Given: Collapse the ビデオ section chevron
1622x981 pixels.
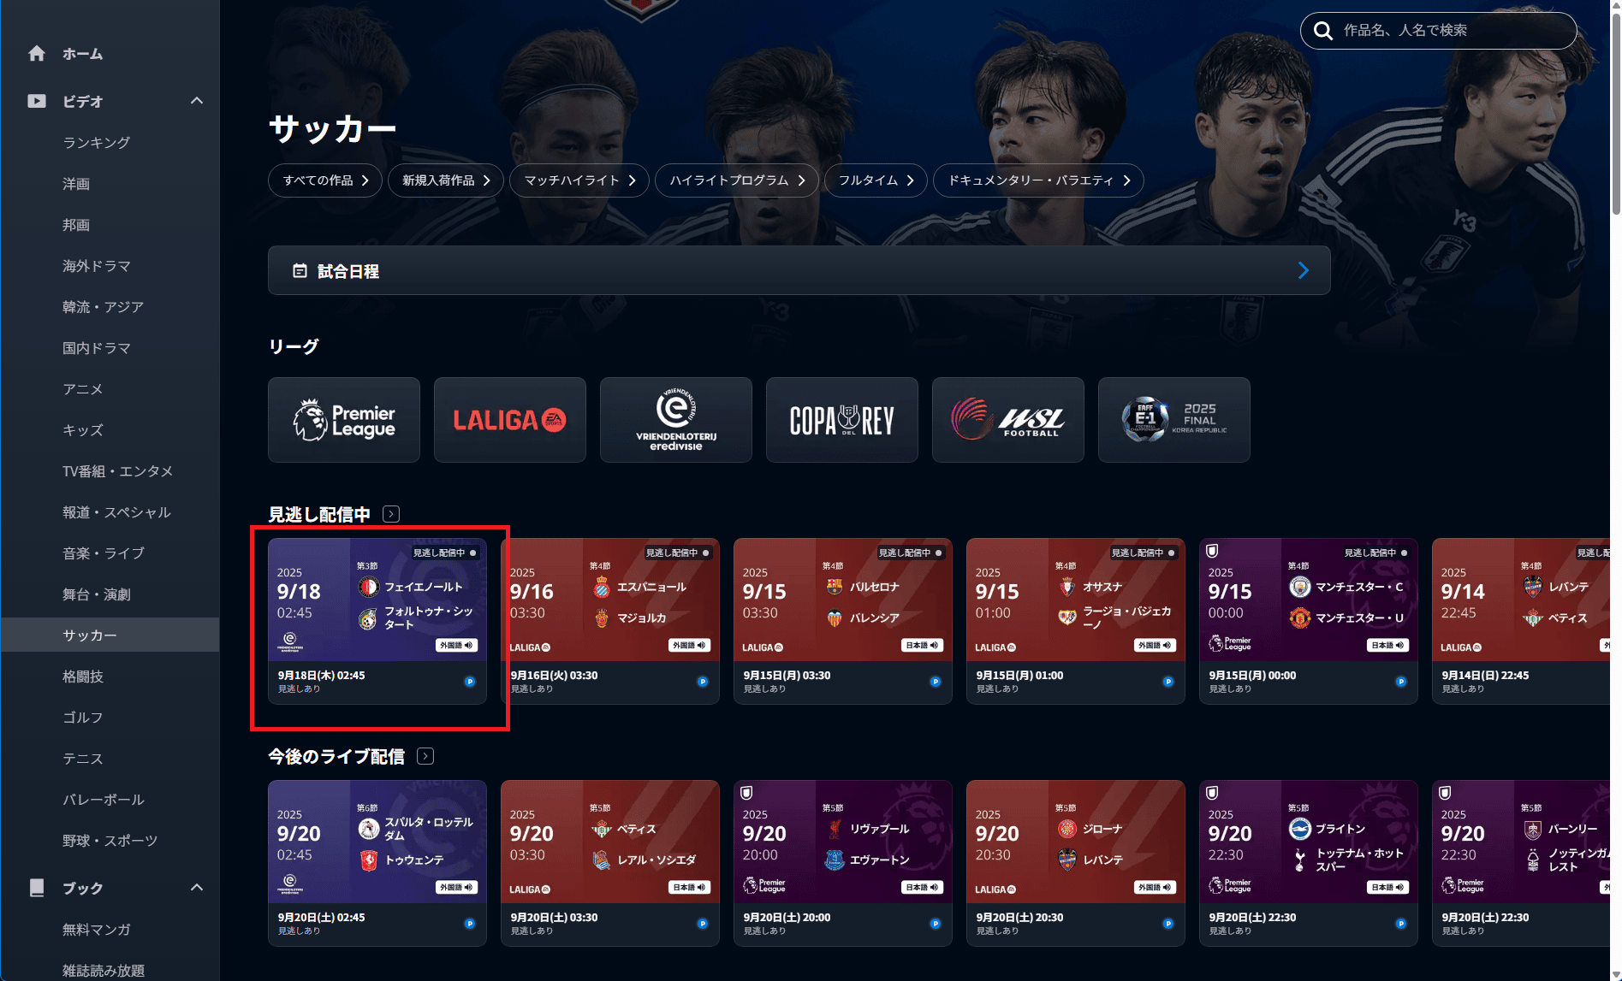Looking at the screenshot, I should 197,101.
